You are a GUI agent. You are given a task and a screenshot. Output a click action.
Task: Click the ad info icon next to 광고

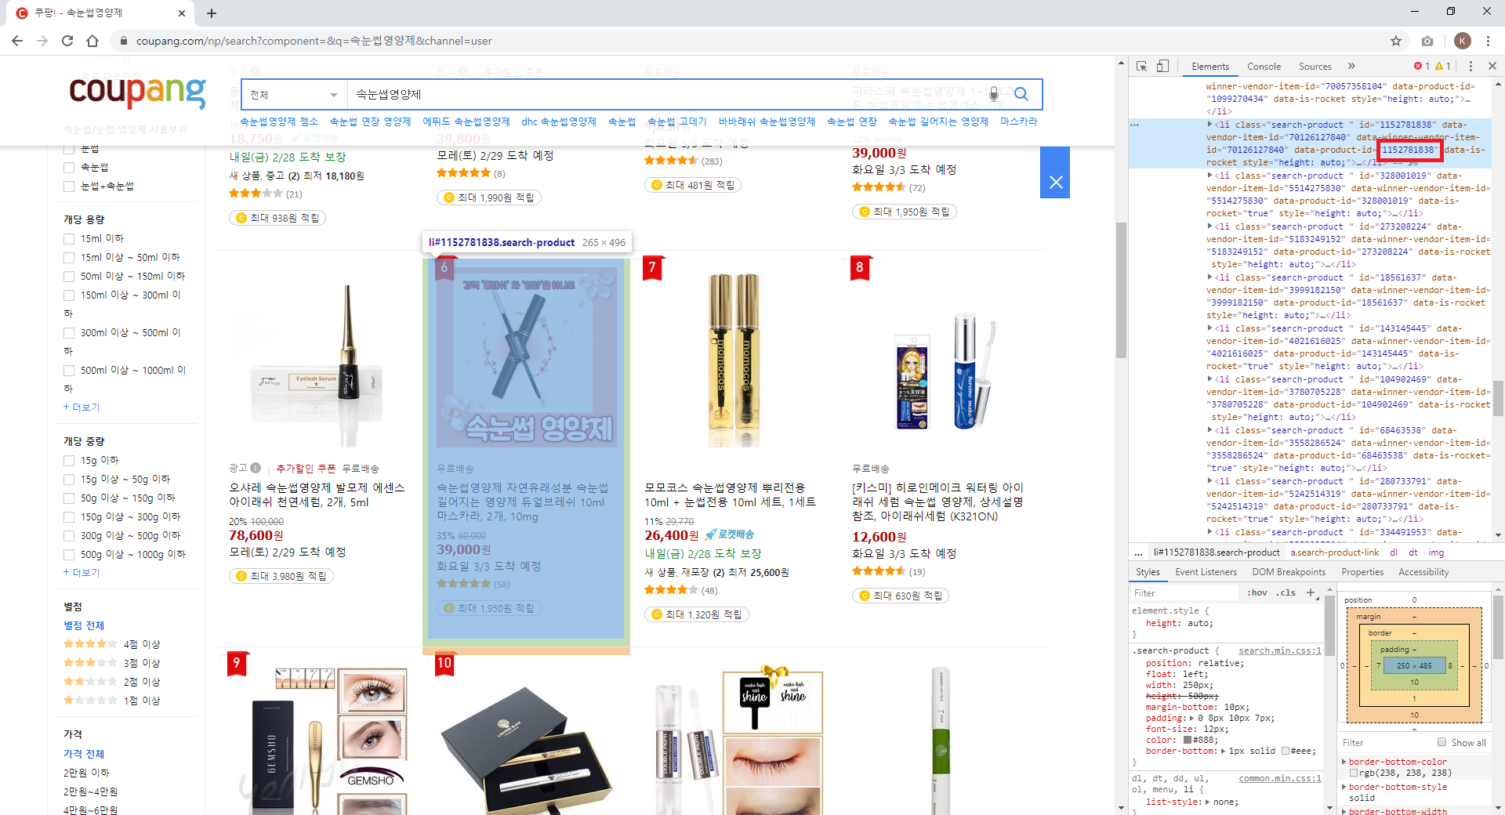click(256, 468)
